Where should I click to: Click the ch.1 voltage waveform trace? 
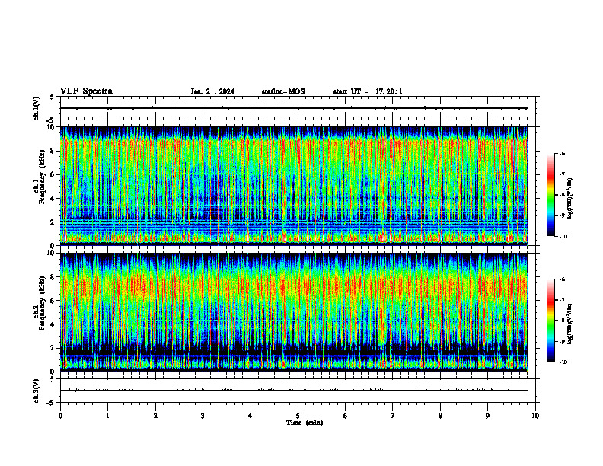tap(294, 108)
